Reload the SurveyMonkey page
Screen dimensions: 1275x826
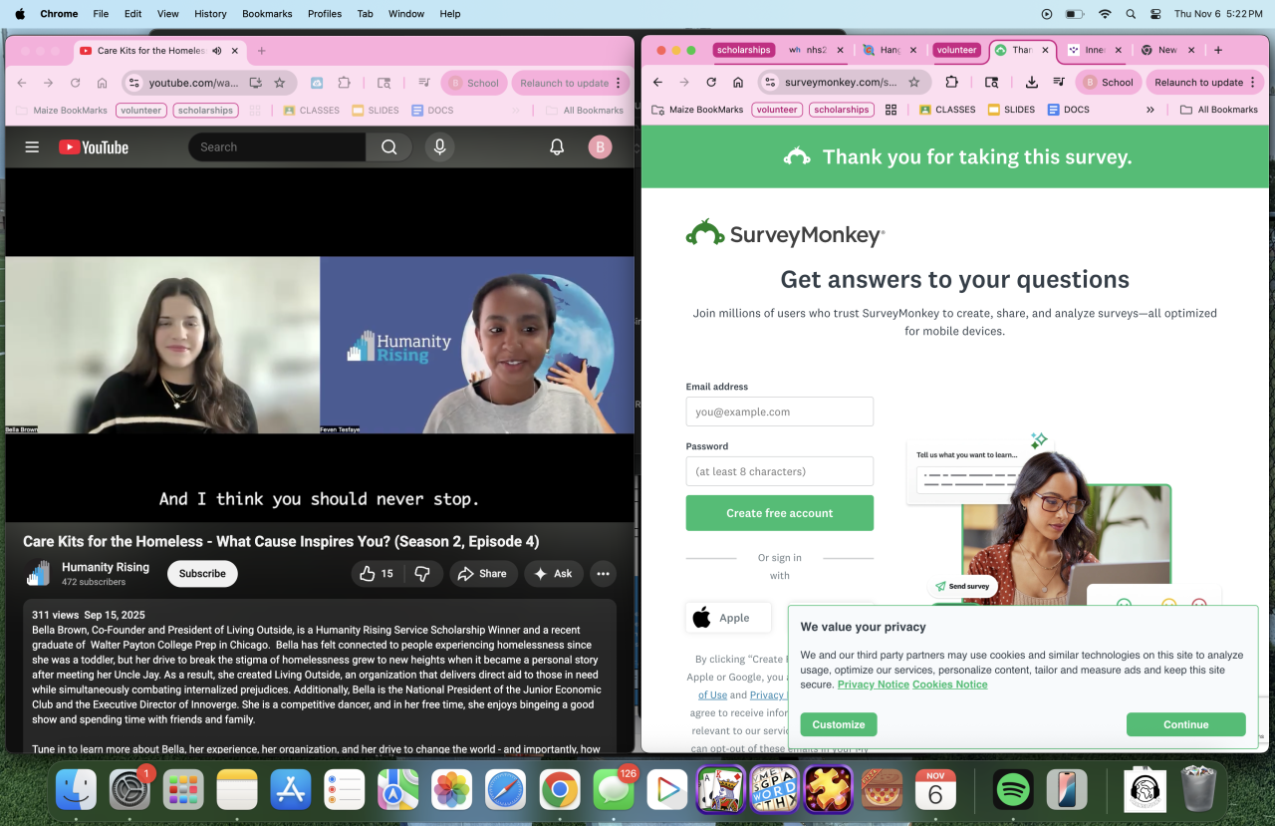(711, 83)
